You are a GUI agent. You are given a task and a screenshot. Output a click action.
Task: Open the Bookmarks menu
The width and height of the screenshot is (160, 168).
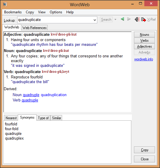[x=13, y=12]
